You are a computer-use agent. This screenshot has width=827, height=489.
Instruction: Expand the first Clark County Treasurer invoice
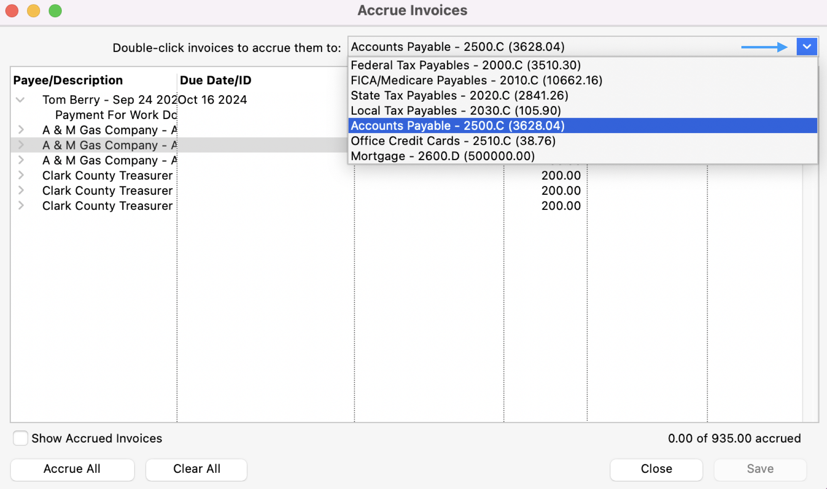(x=21, y=176)
